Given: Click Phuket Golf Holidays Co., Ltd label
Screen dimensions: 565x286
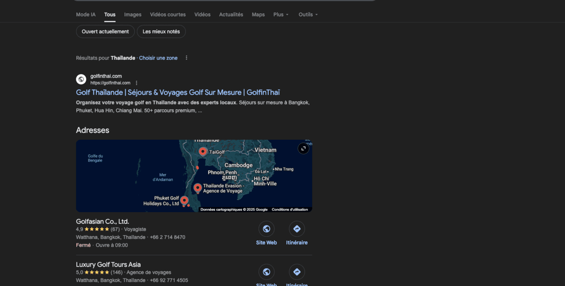Looking at the screenshot, I should (x=161, y=201).
